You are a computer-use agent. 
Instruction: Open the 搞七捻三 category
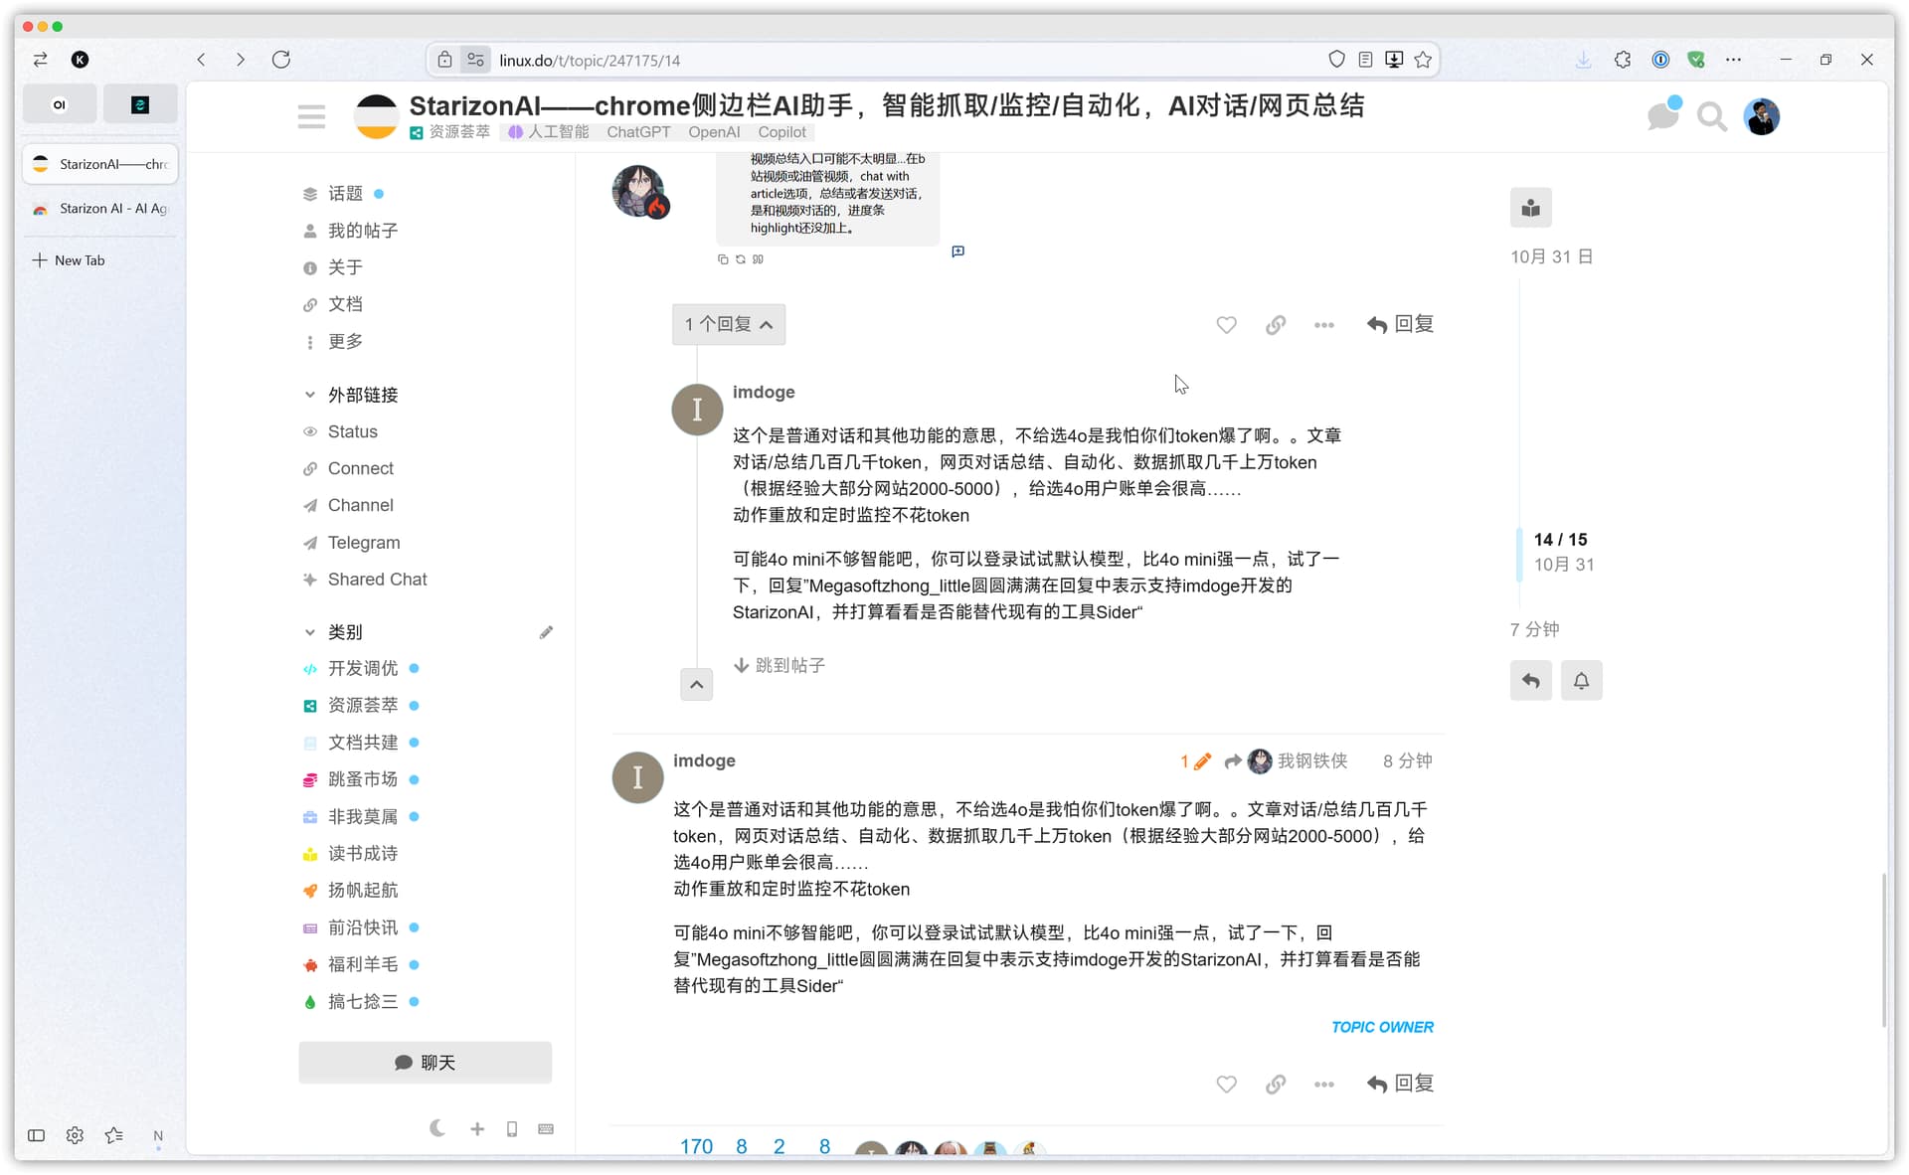(362, 1002)
